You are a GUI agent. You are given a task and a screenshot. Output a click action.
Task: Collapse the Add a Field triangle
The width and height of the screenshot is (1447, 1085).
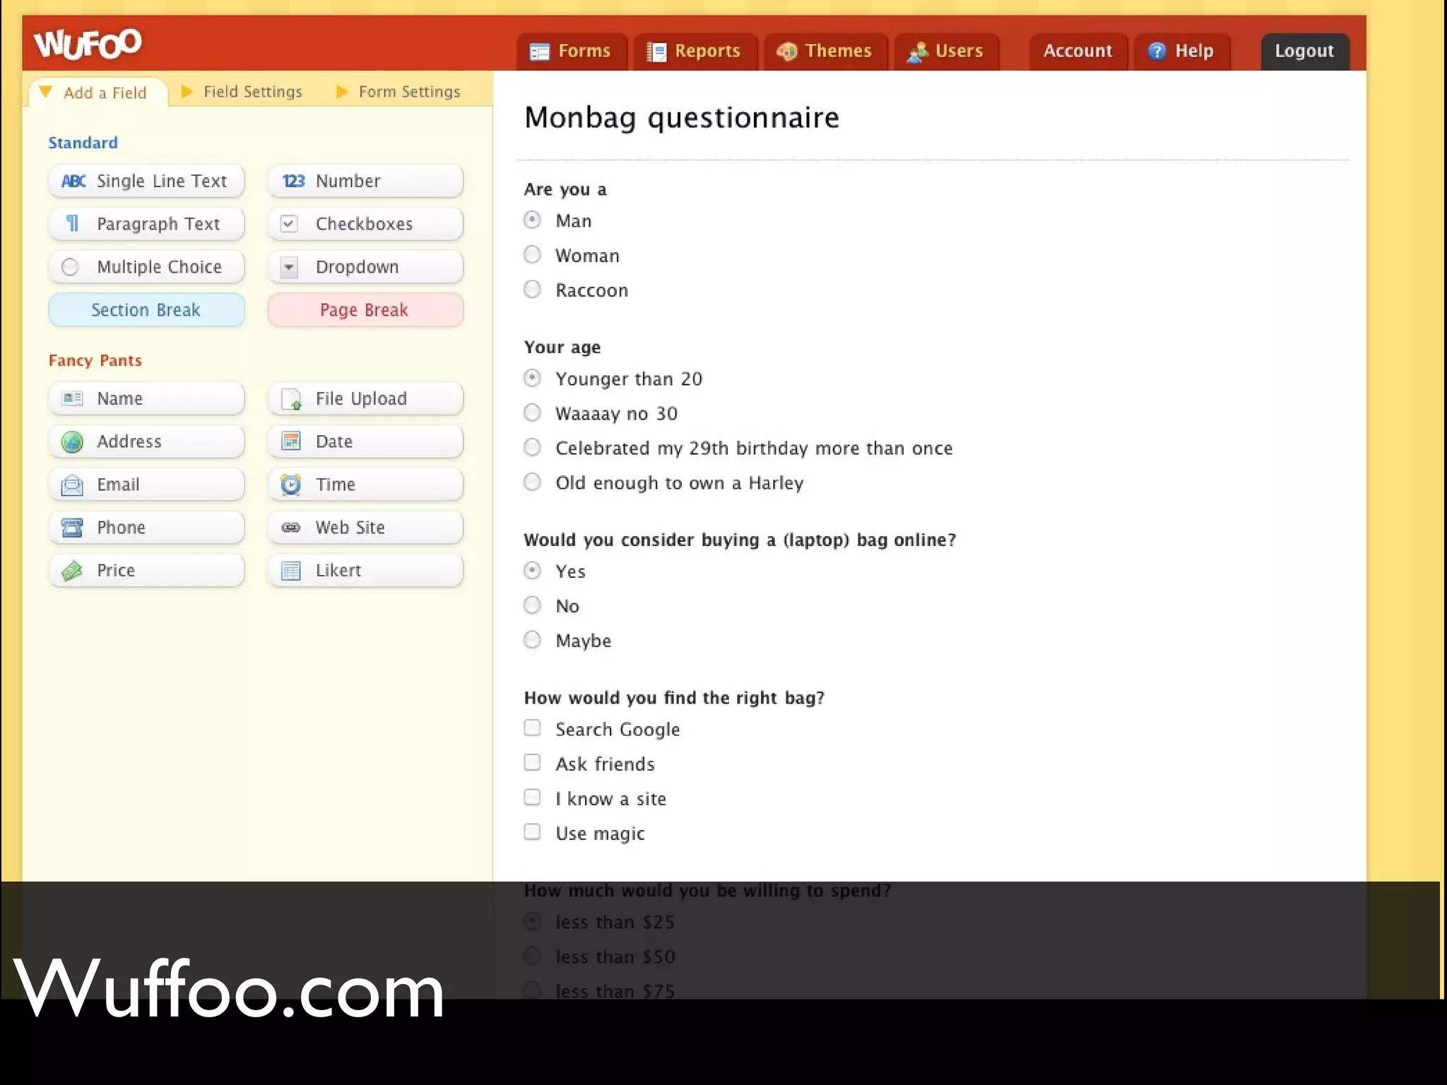[45, 92]
